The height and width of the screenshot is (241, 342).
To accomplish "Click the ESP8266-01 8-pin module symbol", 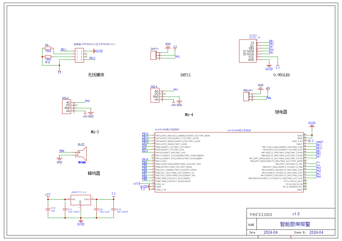I will (80, 55).
